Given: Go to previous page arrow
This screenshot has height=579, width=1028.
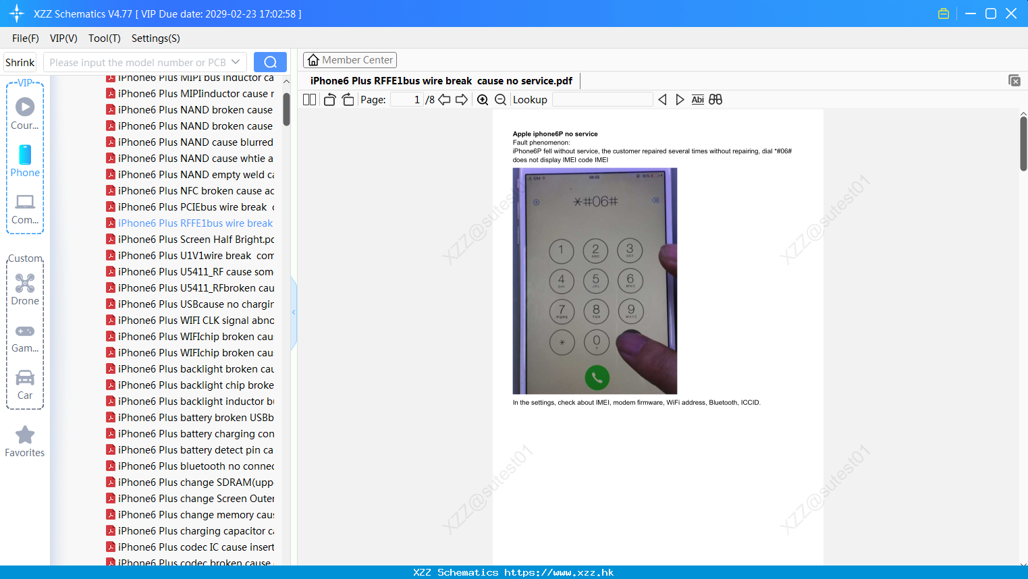Looking at the screenshot, I should (x=444, y=100).
